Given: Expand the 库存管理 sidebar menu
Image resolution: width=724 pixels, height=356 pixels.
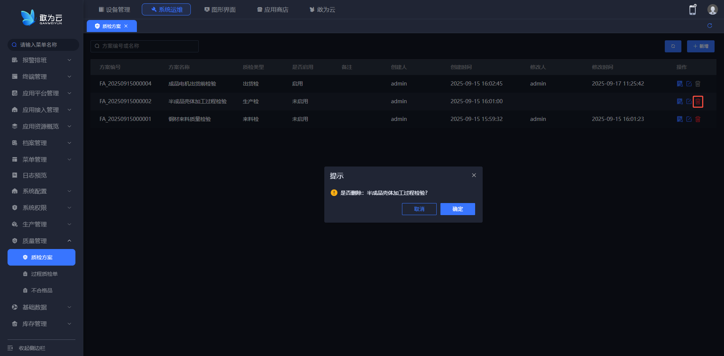Looking at the screenshot, I should tap(41, 324).
